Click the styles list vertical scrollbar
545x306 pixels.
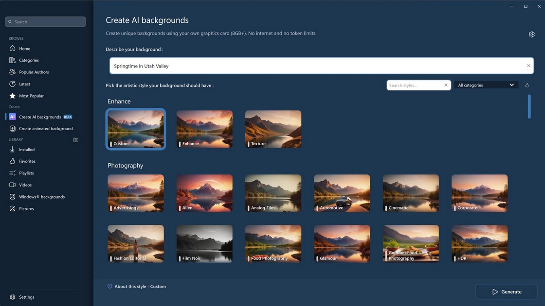(x=529, y=106)
